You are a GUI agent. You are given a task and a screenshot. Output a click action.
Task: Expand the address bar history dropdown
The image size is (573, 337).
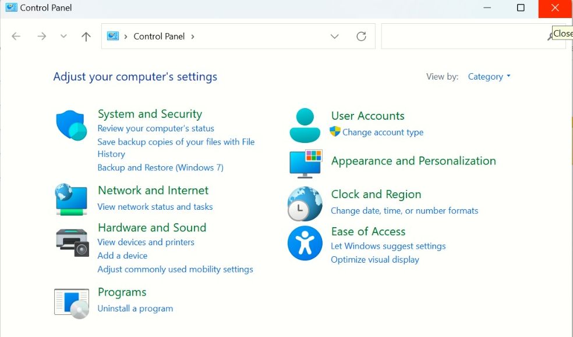point(334,36)
